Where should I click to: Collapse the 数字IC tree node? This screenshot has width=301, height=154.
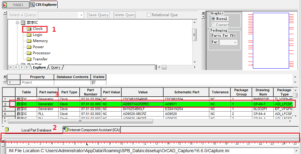tap(17, 23)
